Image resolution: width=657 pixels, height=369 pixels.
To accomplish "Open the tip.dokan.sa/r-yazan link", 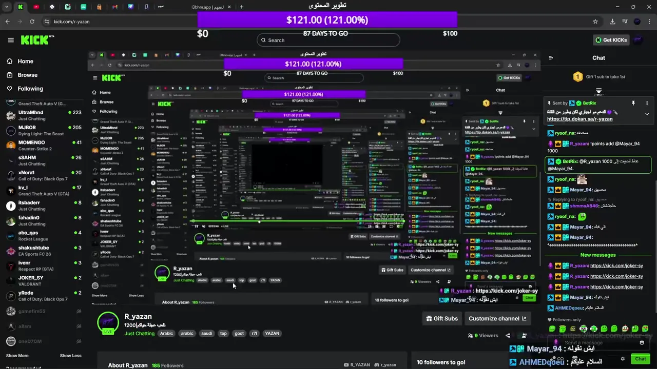I will pyautogui.click(x=579, y=119).
